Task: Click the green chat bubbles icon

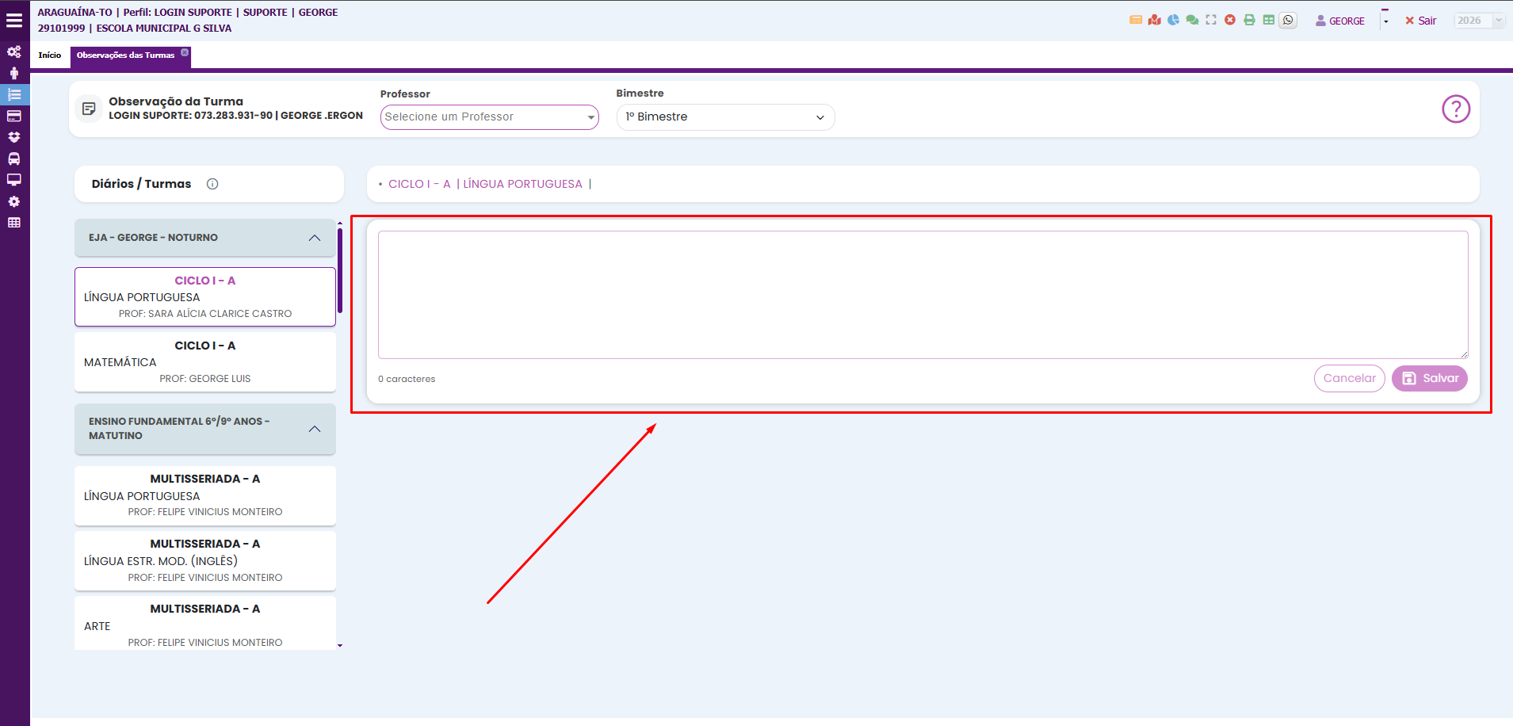Action: [1192, 21]
